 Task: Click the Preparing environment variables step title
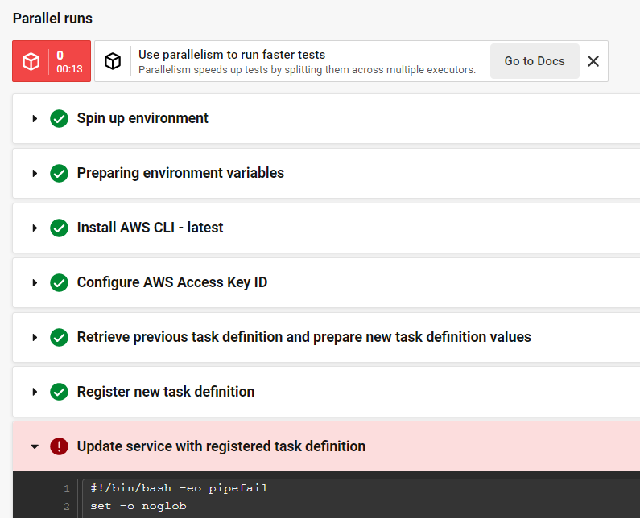180,173
